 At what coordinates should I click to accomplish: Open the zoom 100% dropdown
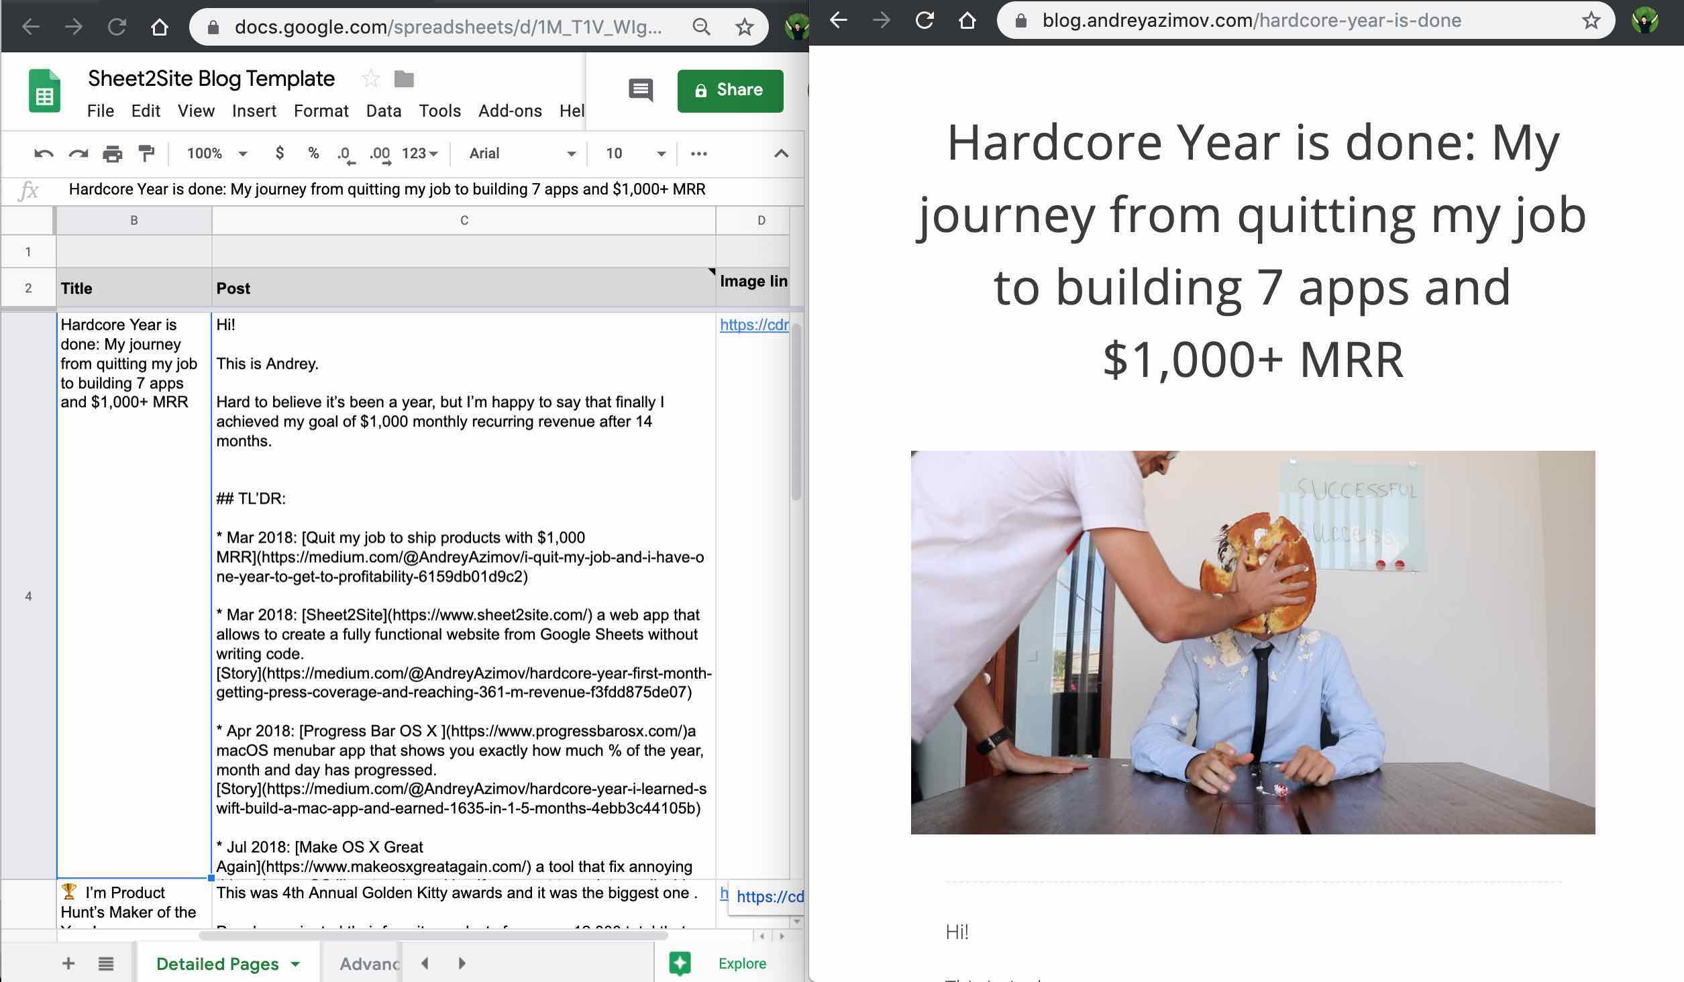point(217,154)
